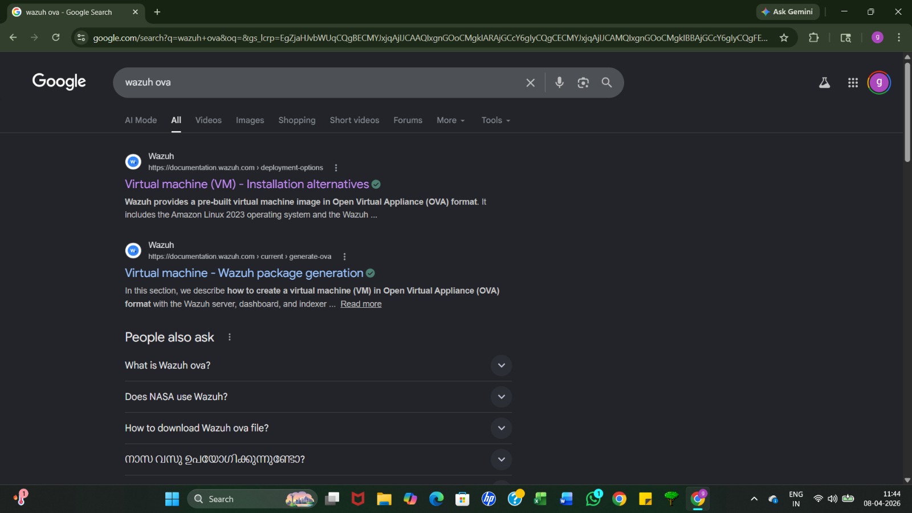Screen dimensions: 912x513
Task: Open the More search filters dropdown
Action: 451,120
